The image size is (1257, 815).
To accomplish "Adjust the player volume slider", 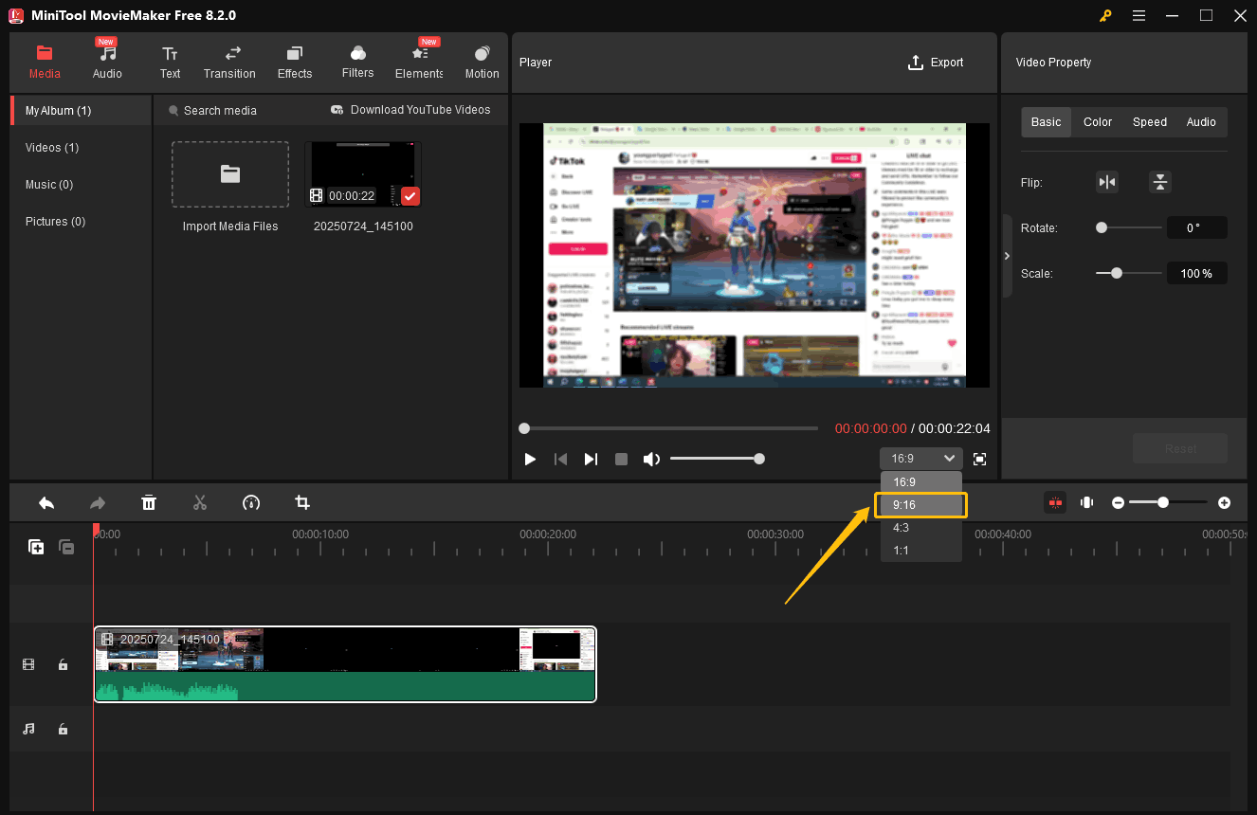I will [717, 459].
